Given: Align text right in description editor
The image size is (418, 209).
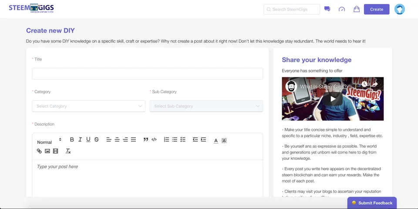Looking at the screenshot, I should [x=125, y=139].
